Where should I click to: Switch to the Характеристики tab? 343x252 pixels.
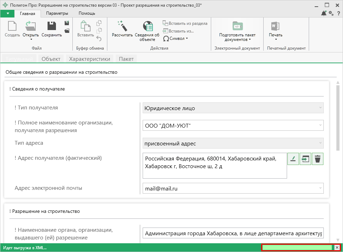[x=90, y=59]
